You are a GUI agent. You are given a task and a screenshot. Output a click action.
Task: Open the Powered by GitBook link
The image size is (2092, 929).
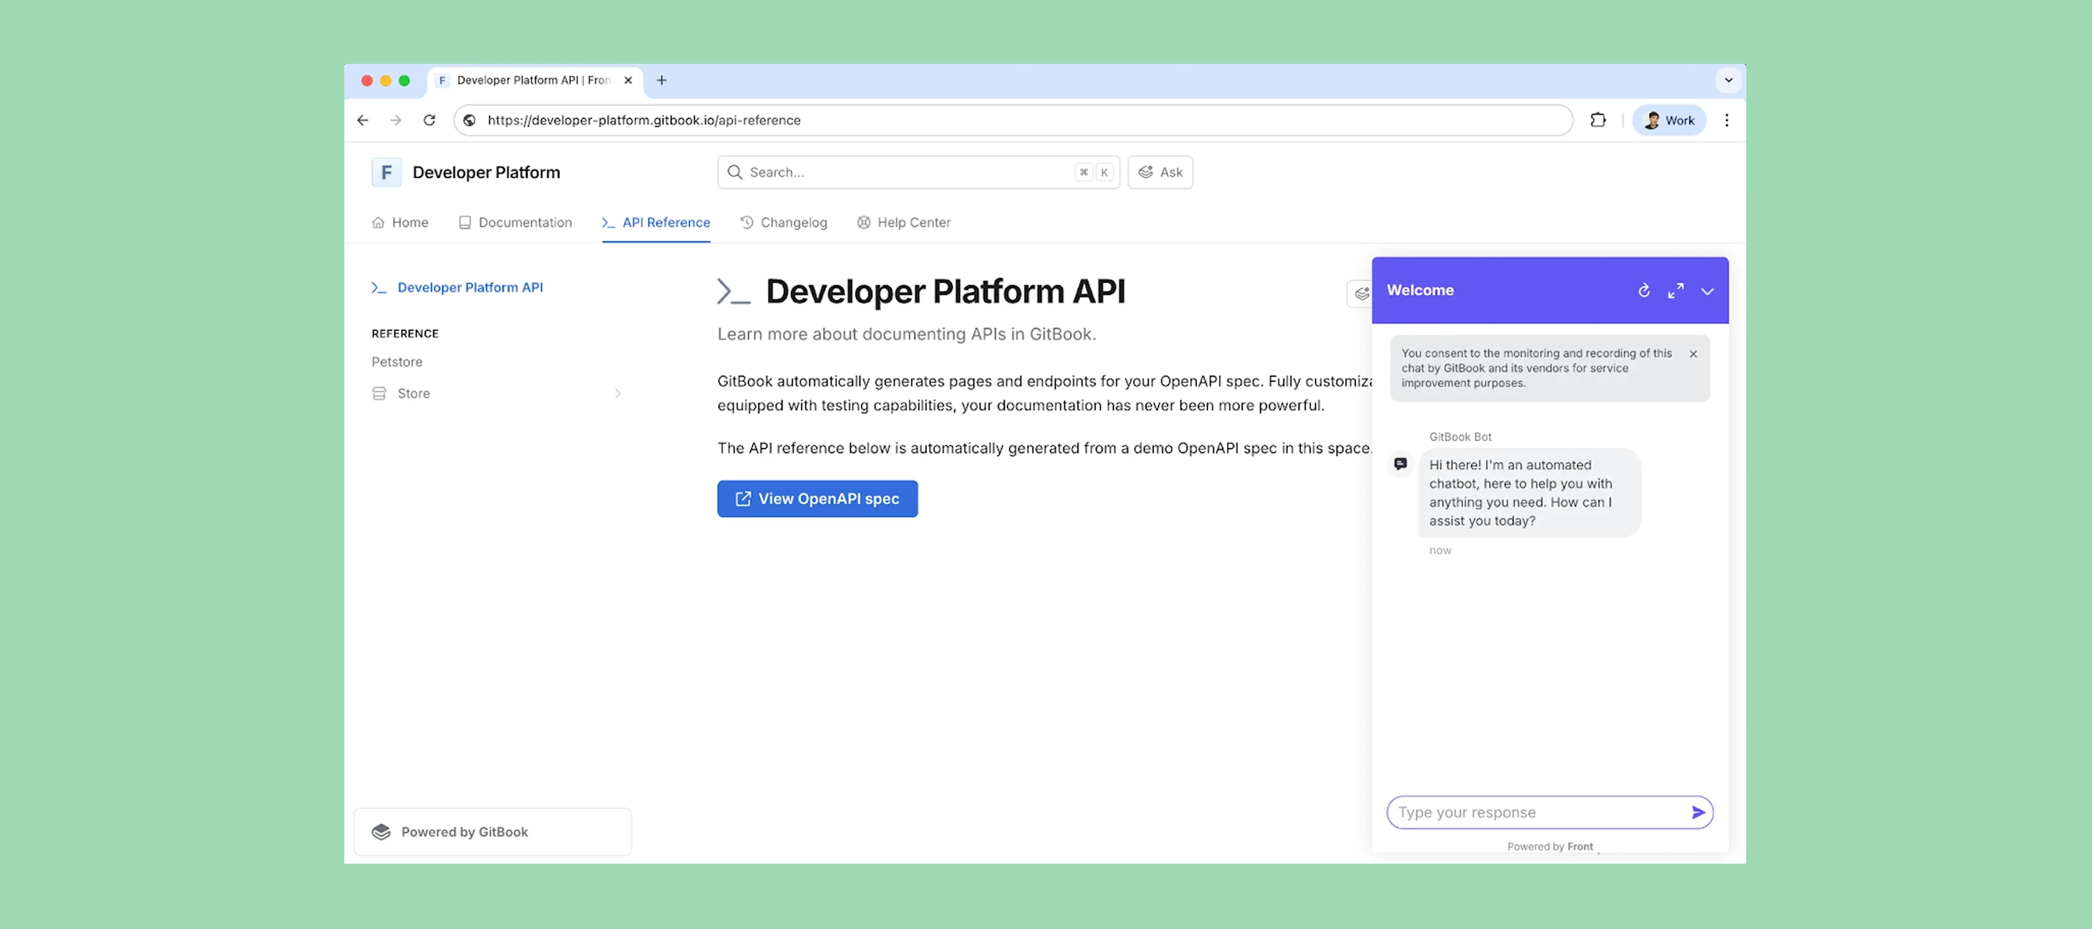click(x=492, y=831)
